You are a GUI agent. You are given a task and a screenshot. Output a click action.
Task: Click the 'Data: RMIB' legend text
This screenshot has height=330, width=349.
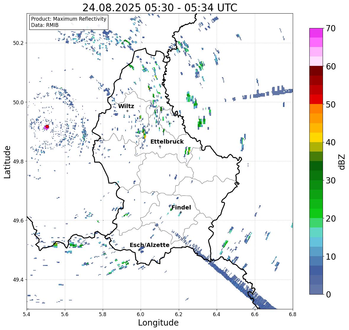(x=45, y=25)
